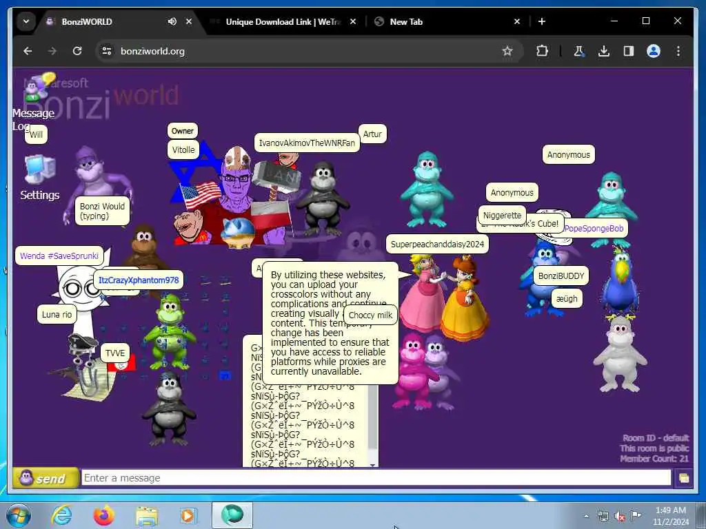
Task: Open a new browser tab
Action: [542, 21]
